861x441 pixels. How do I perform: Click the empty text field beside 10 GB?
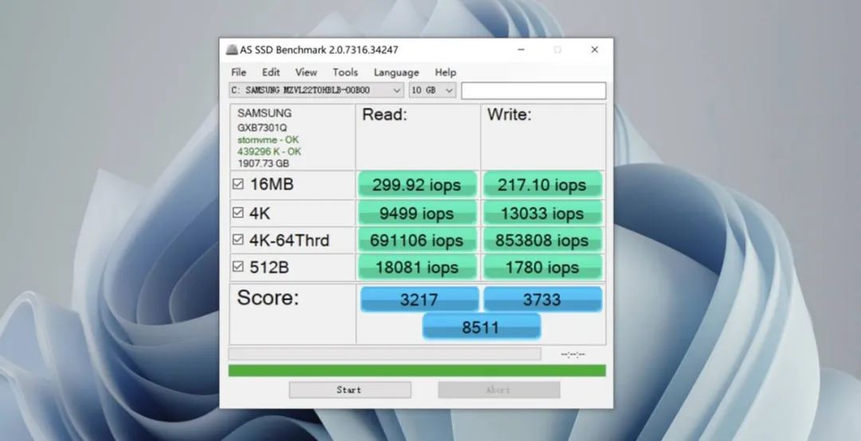tap(533, 91)
